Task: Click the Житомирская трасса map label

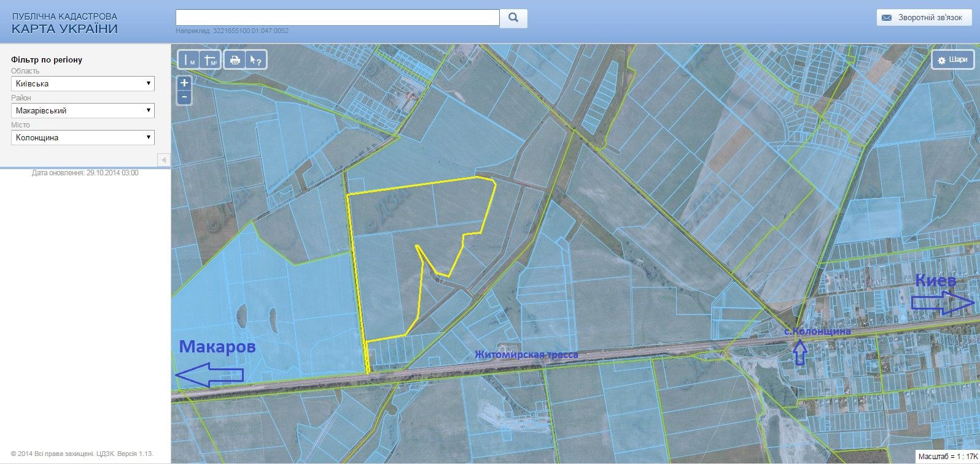Action: (526, 354)
